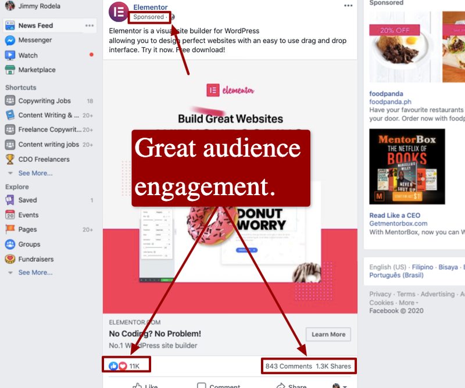The image size is (465, 388).
Task: Click the Comment button on post
Action: [x=219, y=386]
